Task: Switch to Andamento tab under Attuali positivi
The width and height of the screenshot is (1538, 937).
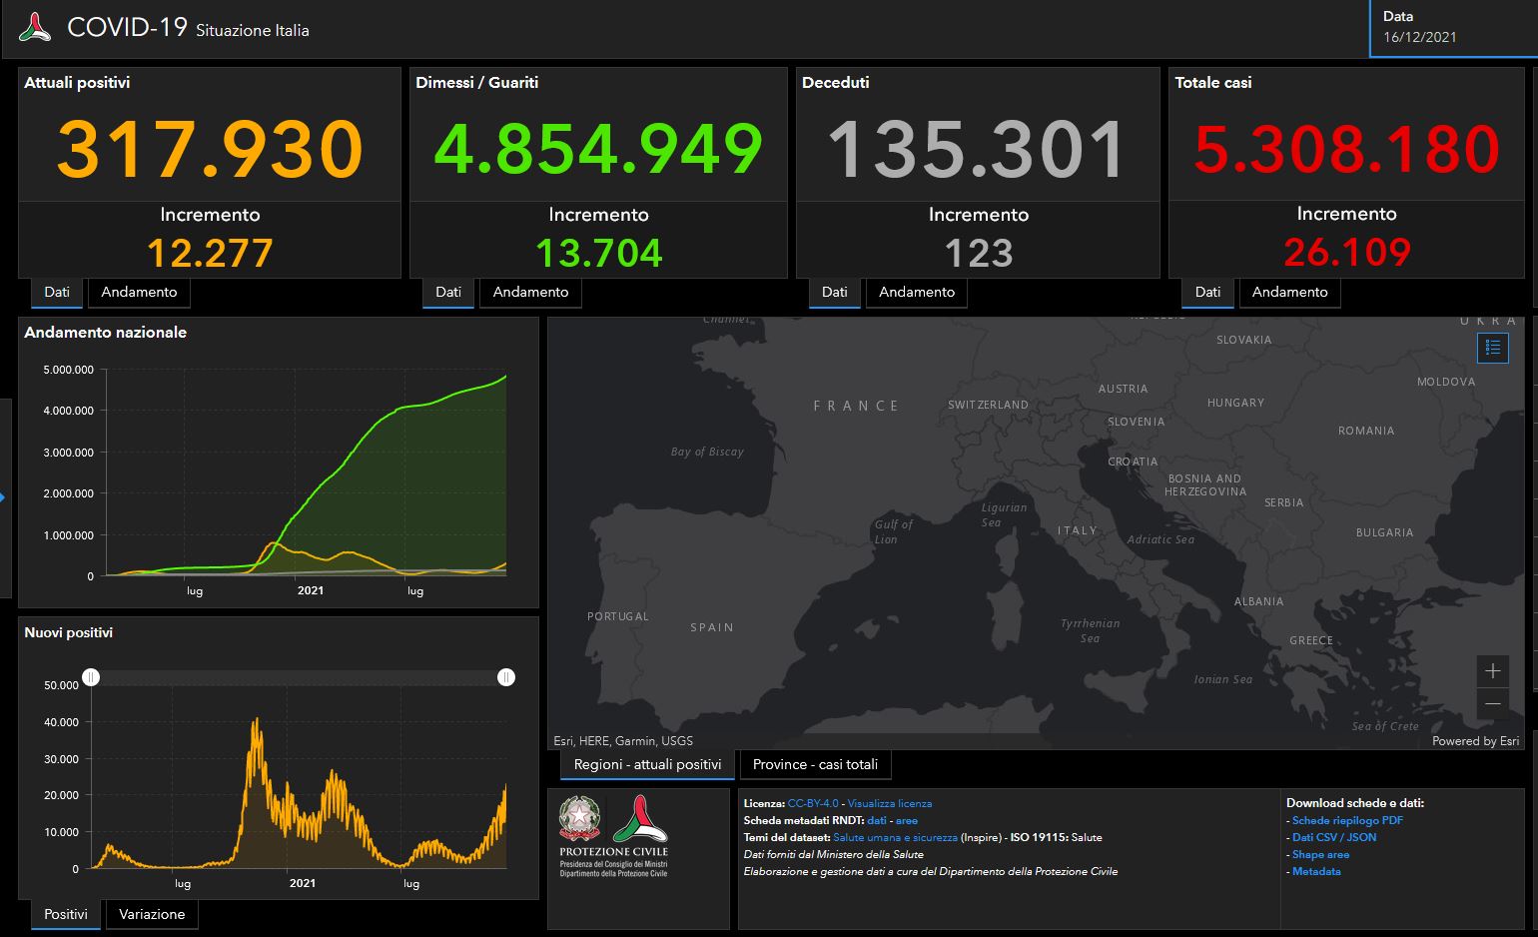Action: click(x=139, y=292)
